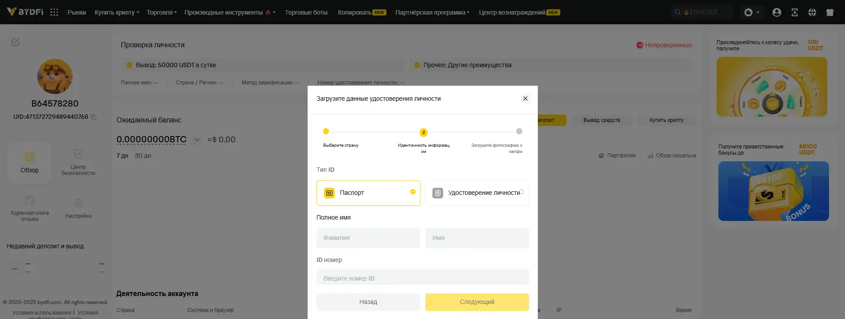Click the Купить крипту button near balance

click(x=667, y=120)
